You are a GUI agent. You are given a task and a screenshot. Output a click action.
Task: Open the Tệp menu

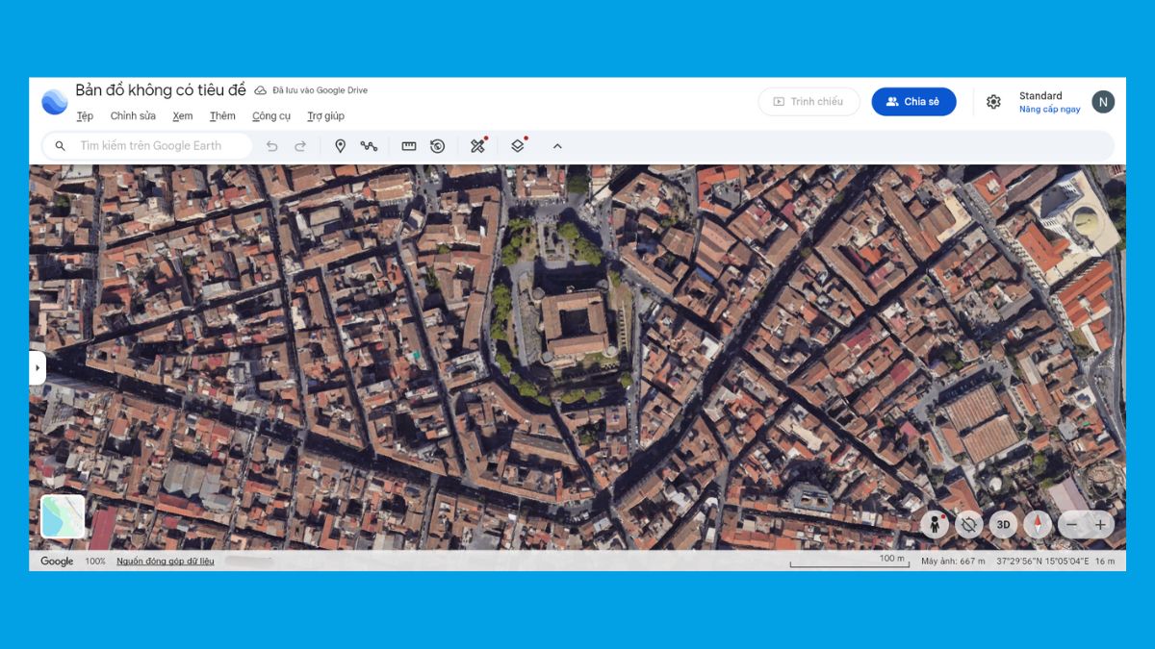coord(85,116)
